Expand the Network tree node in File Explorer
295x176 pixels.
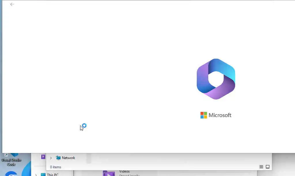point(51,158)
